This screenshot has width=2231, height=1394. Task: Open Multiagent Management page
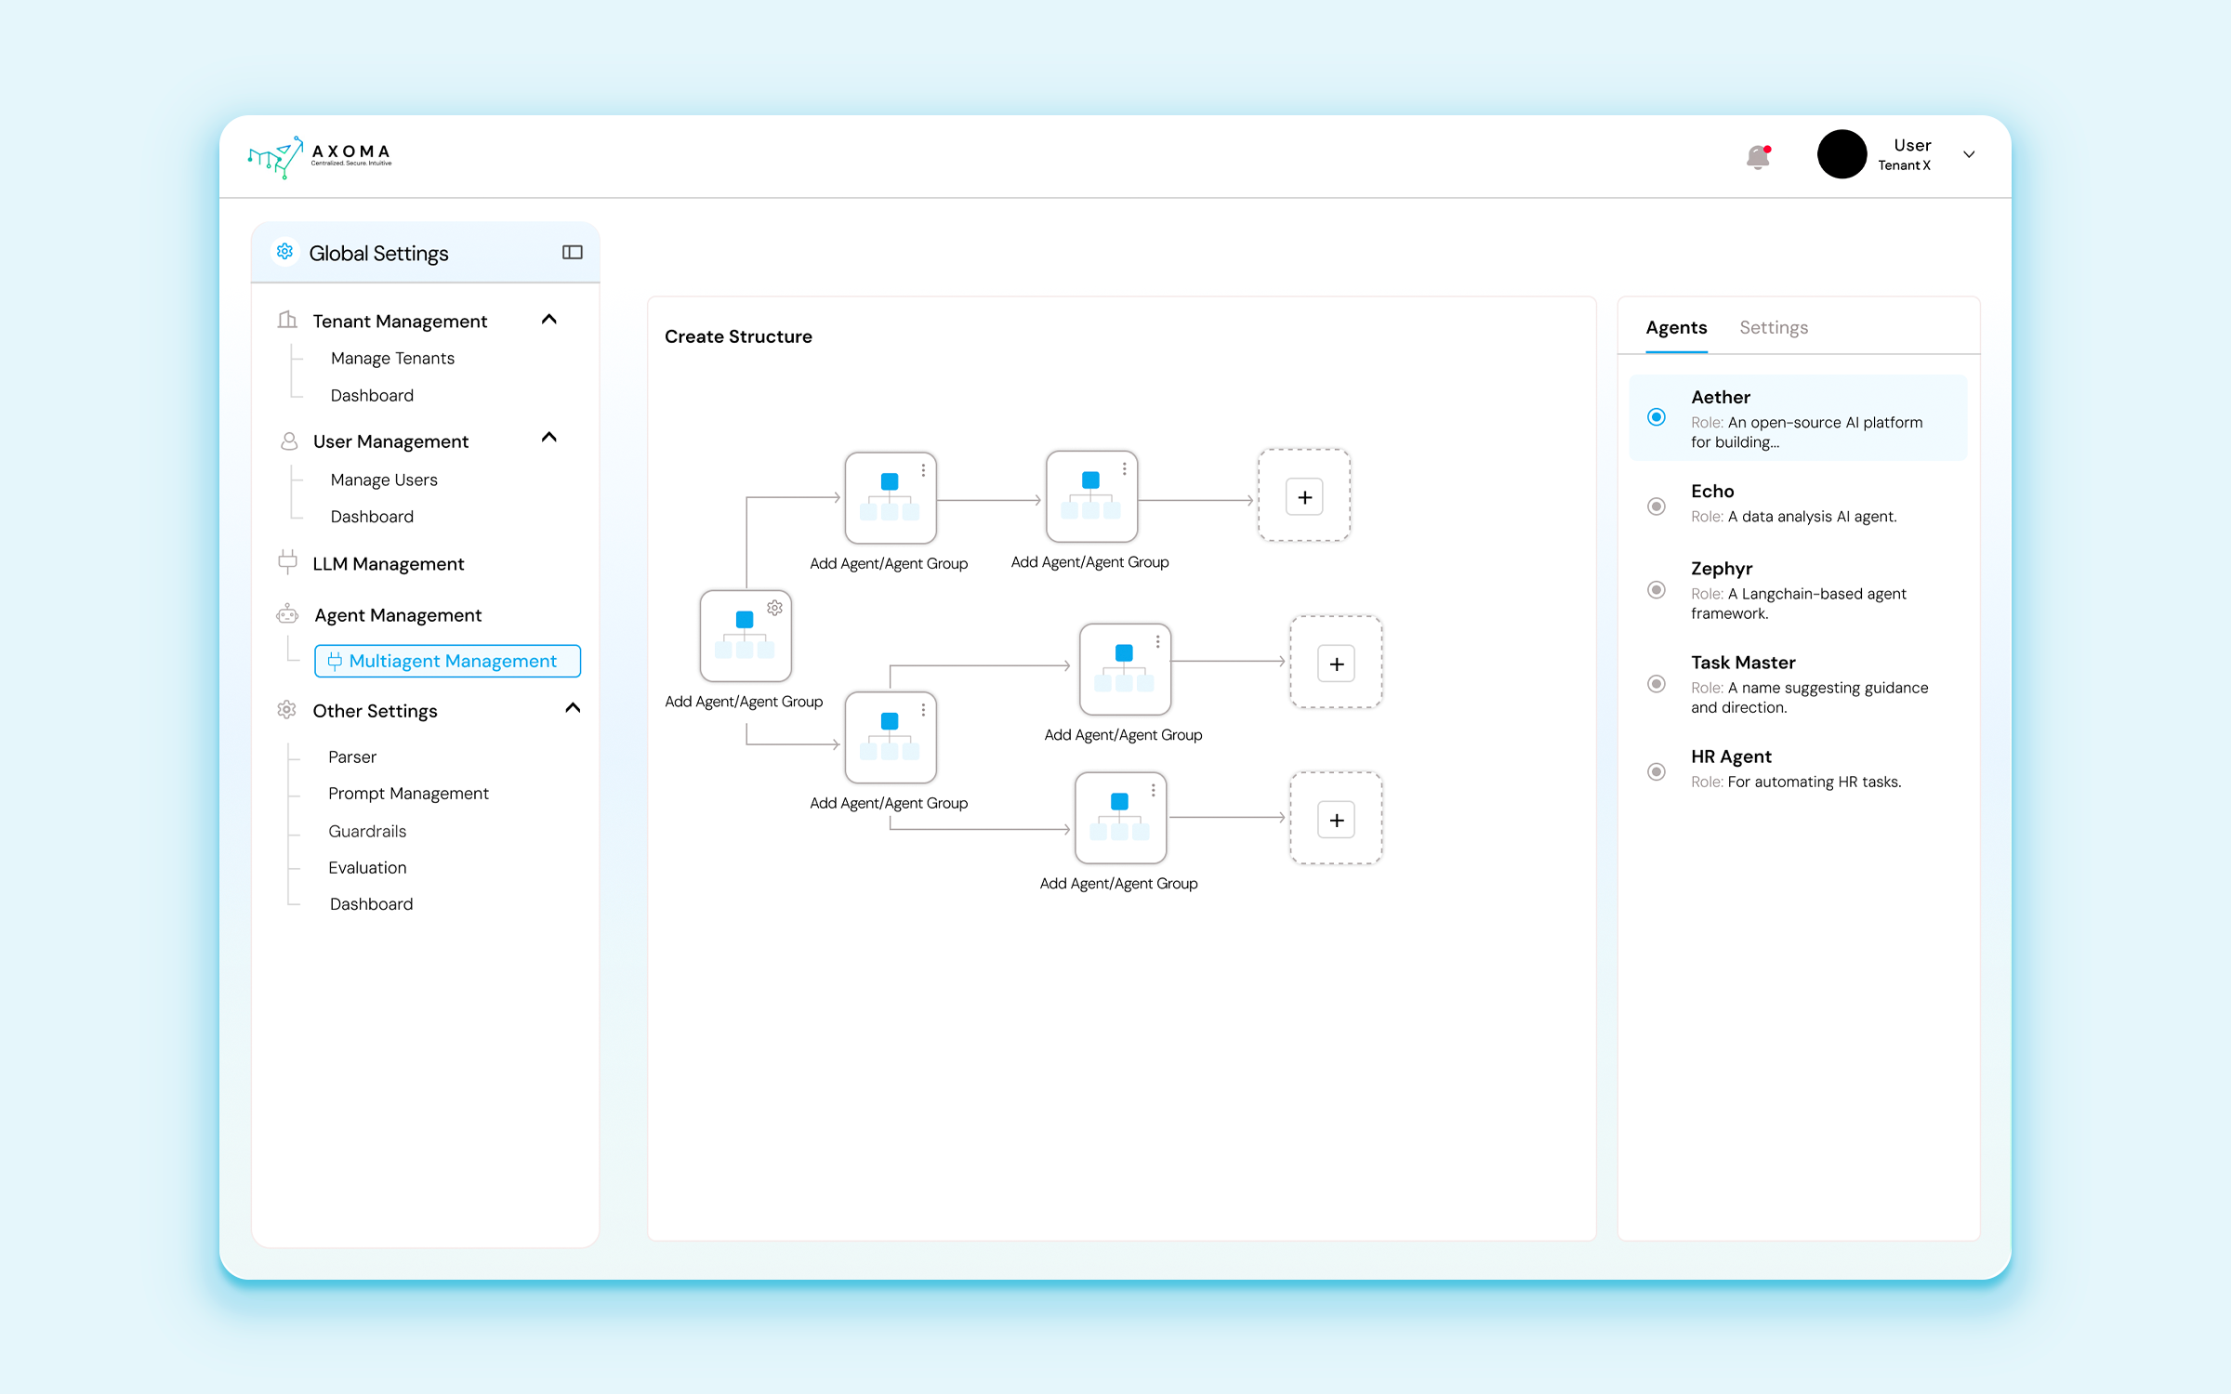point(448,661)
